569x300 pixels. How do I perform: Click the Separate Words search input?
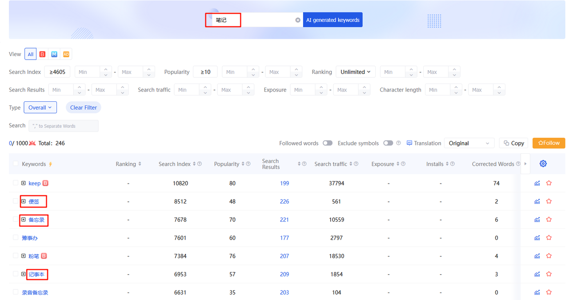click(x=64, y=126)
